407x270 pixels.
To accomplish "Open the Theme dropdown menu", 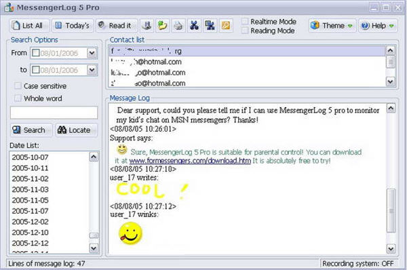I will [332, 26].
